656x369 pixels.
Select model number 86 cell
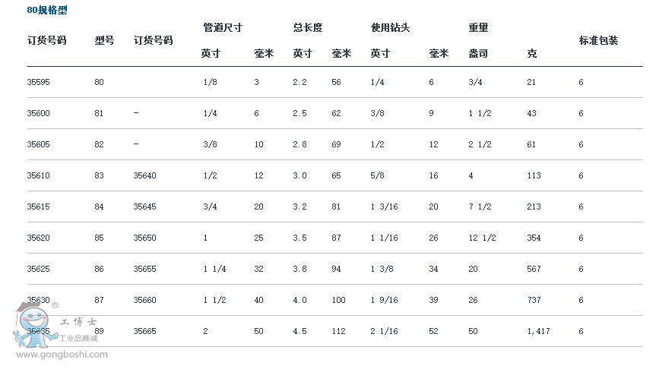[99, 269]
